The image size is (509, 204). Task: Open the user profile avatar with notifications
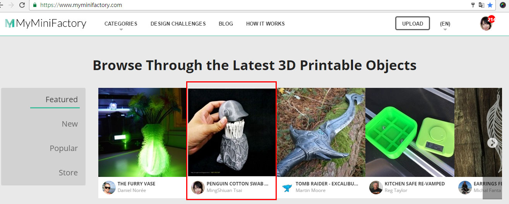click(x=487, y=24)
